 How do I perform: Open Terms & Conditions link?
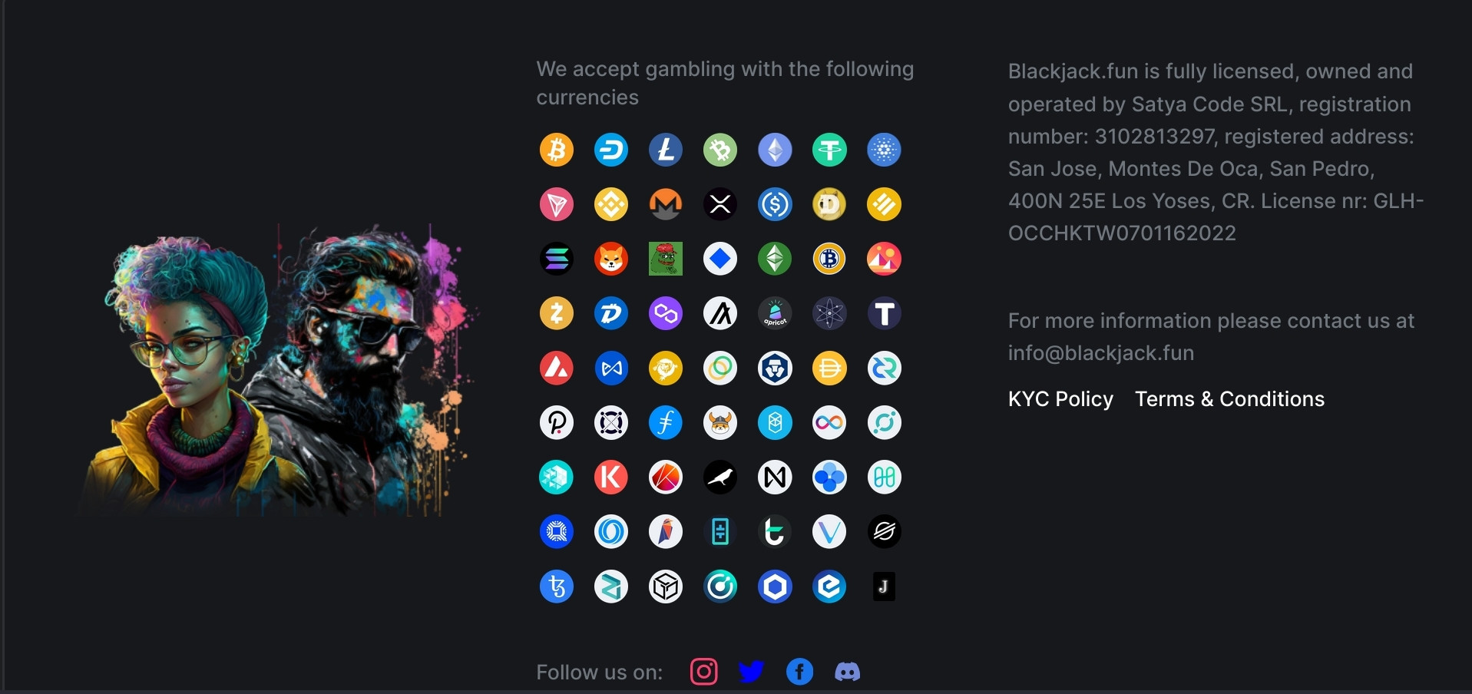pyautogui.click(x=1229, y=399)
